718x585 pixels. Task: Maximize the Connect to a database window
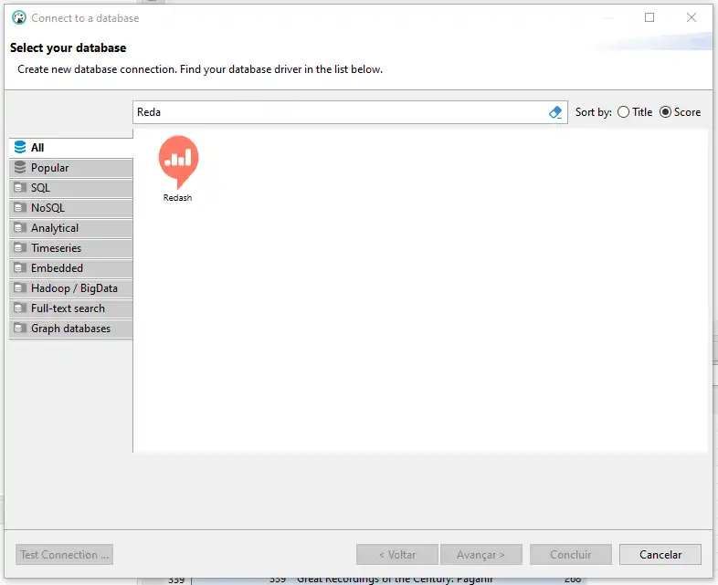pos(649,17)
